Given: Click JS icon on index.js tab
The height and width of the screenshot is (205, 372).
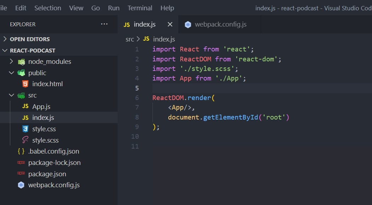Looking at the screenshot, I should (x=127, y=25).
